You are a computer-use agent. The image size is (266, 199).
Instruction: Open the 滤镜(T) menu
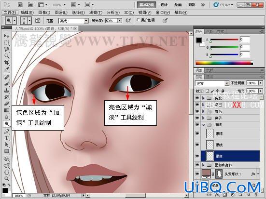click(x=96, y=13)
